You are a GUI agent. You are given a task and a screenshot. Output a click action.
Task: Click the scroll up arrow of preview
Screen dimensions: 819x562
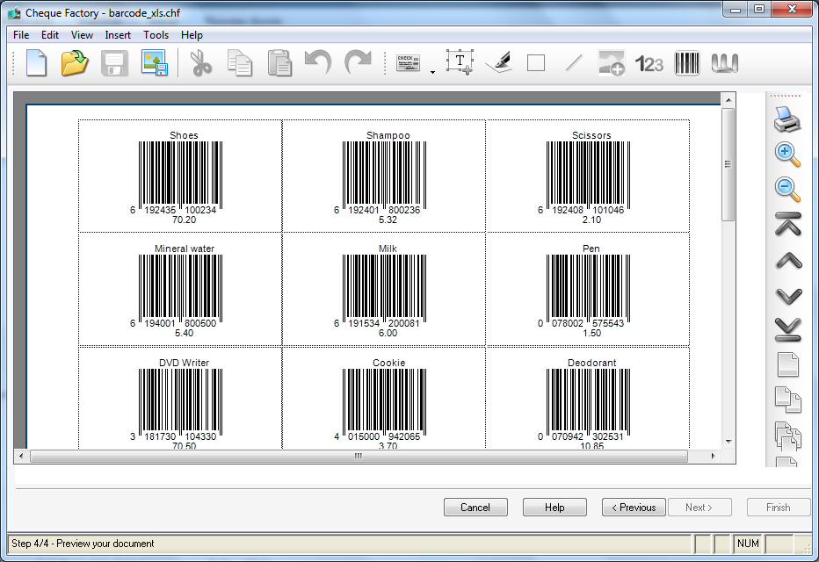click(x=728, y=100)
